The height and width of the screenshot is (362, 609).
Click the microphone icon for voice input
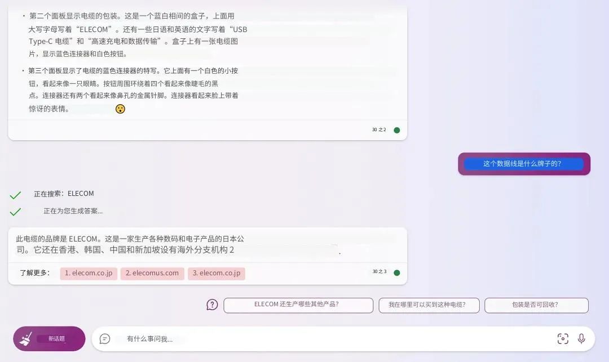[581, 338]
